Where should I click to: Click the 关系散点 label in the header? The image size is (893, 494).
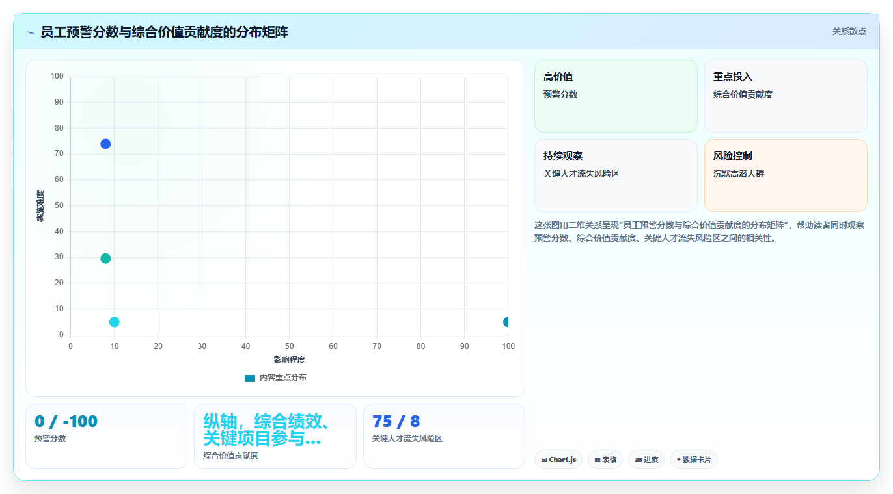[849, 31]
